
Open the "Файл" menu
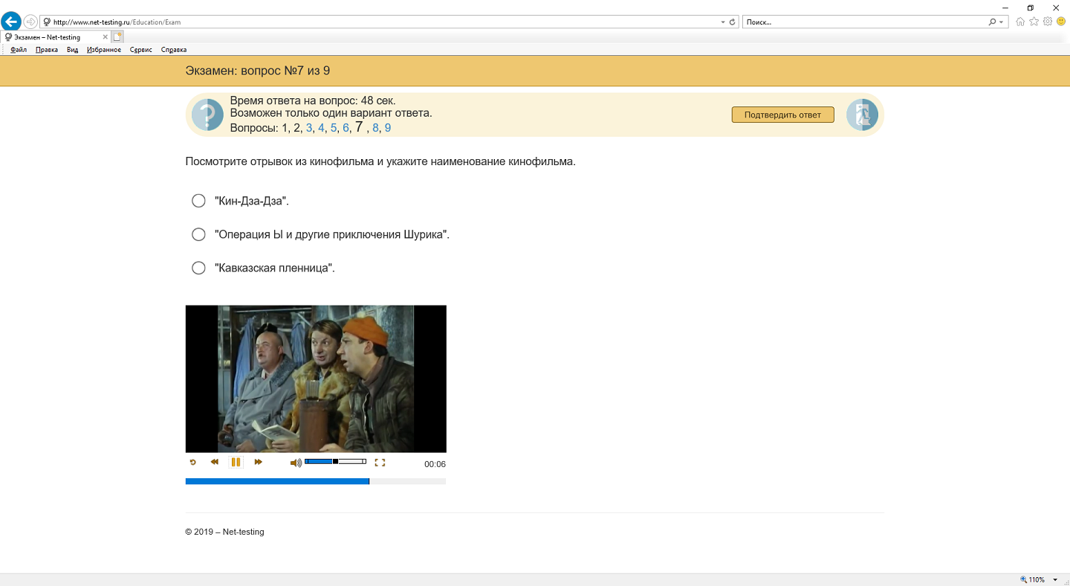pos(19,50)
